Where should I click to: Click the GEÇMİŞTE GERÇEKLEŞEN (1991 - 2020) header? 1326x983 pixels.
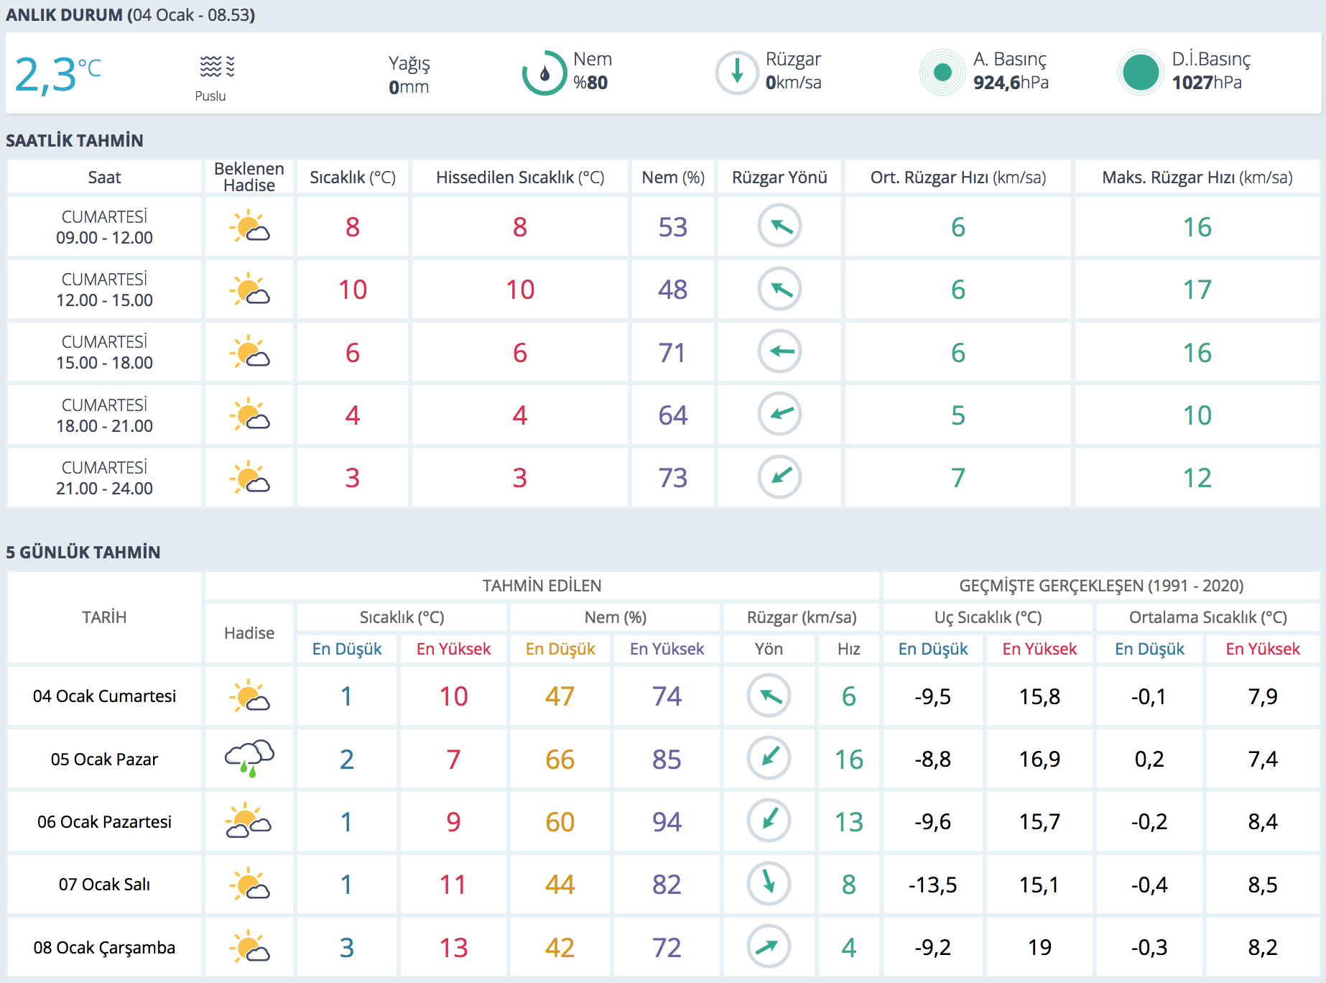1100,586
